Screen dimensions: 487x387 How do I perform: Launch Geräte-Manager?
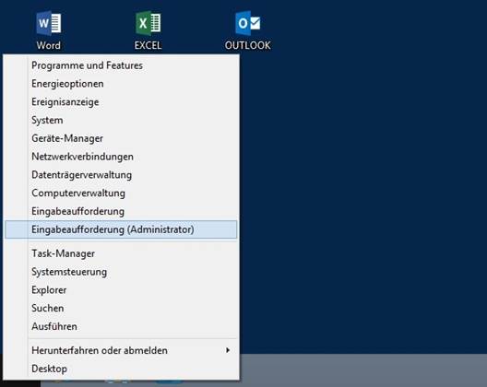click(x=121, y=138)
